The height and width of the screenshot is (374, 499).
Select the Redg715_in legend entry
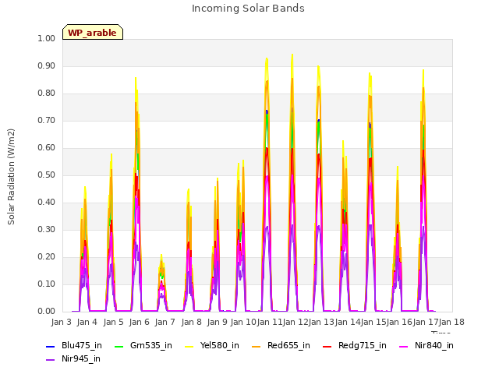[x=355, y=345]
